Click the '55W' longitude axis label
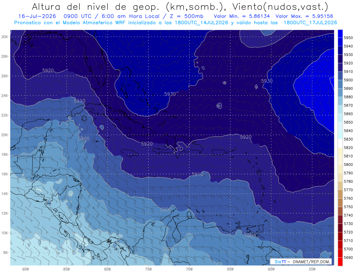Screen dimensions: 354x273 click(312, 269)
